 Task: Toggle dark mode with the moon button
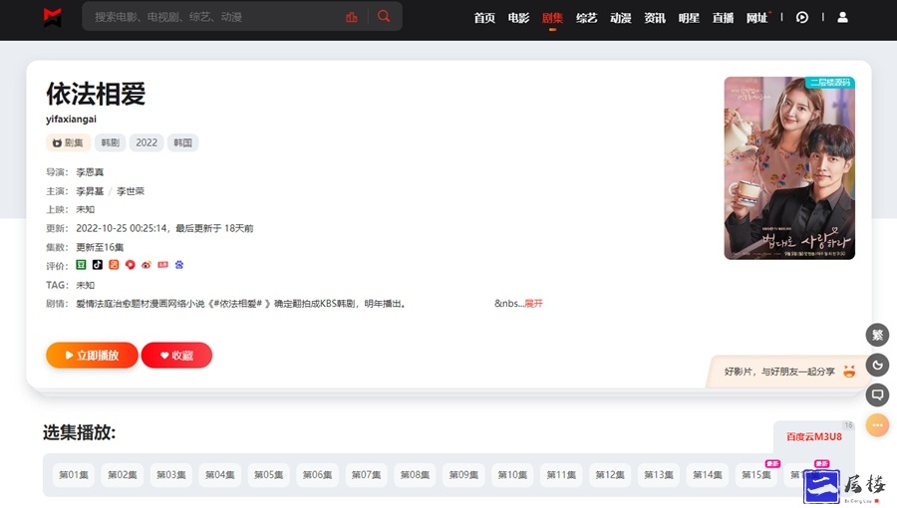click(877, 365)
